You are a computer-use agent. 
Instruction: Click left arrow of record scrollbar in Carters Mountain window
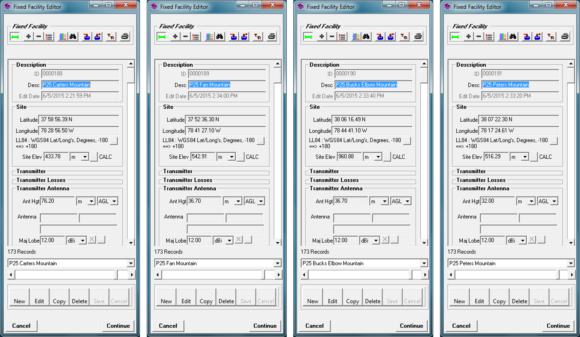tap(11, 275)
